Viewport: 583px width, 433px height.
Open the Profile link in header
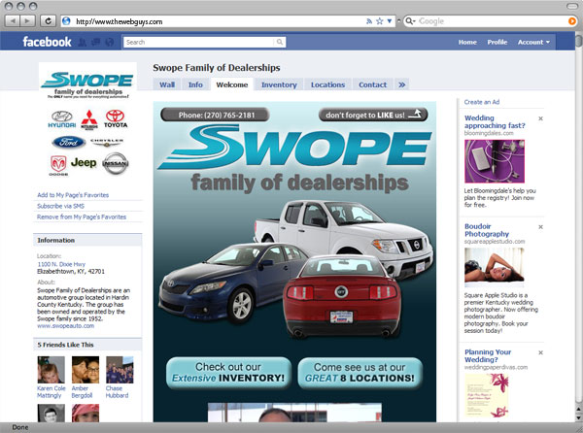pos(497,42)
